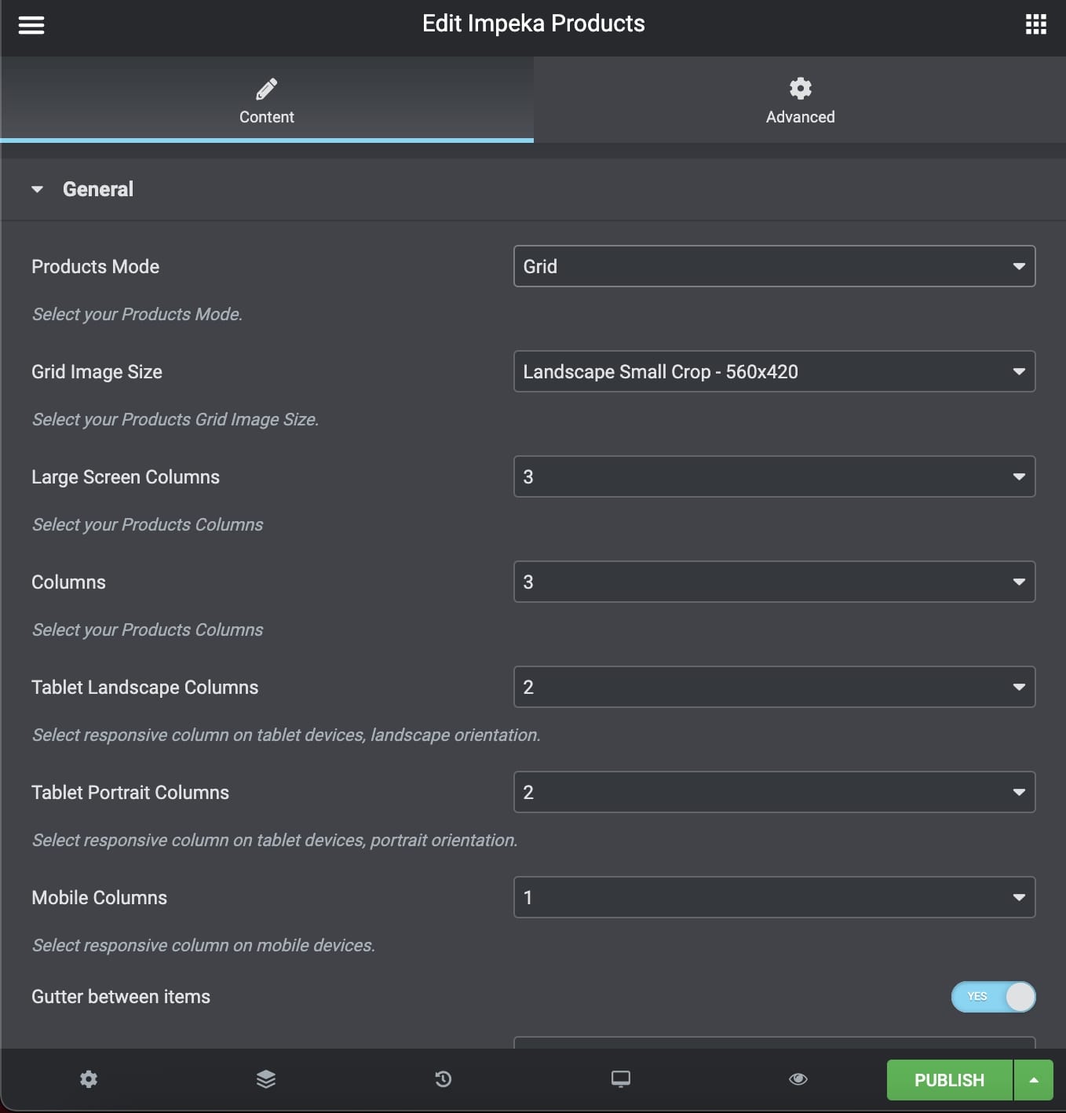
Task: Switch to the Advanced tab
Action: 800,100
